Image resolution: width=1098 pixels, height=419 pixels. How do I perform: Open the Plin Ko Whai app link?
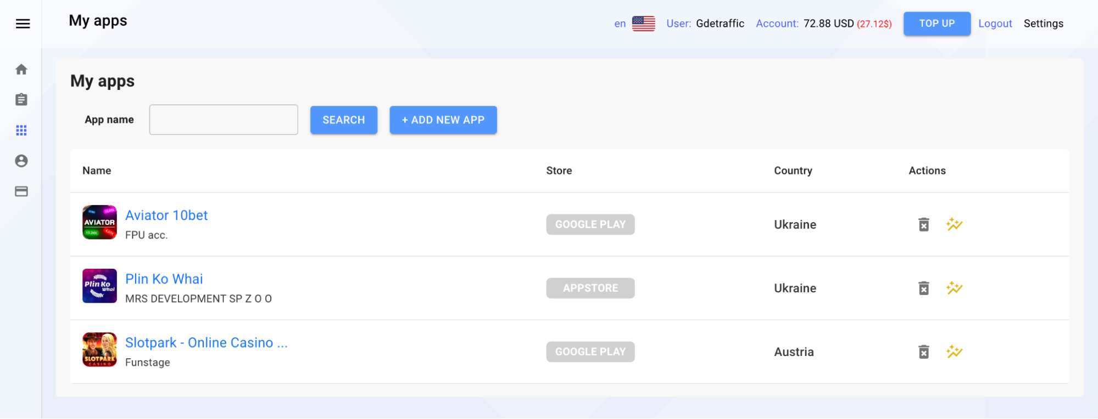(x=164, y=279)
